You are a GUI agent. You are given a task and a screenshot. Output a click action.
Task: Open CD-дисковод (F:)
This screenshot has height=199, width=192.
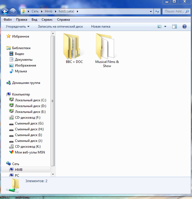click(x=28, y=118)
